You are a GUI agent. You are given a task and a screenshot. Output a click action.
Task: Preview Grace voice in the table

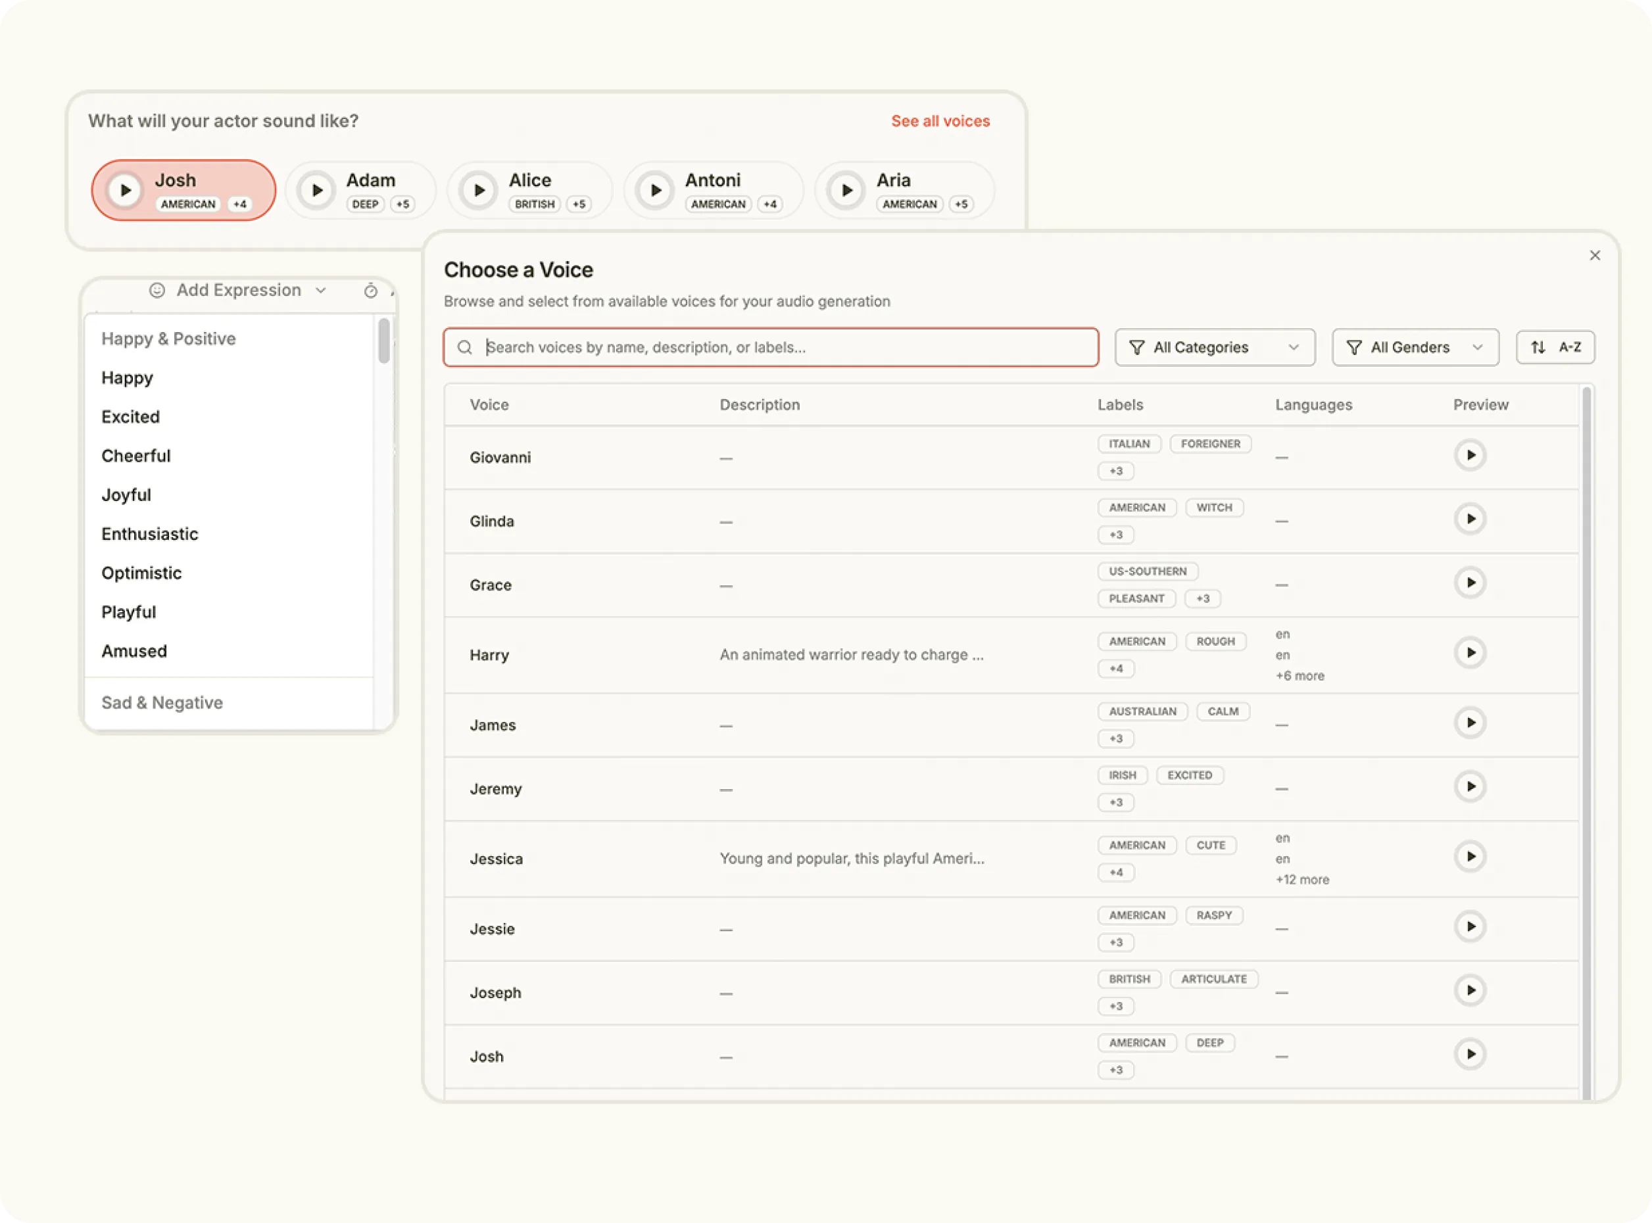point(1470,583)
